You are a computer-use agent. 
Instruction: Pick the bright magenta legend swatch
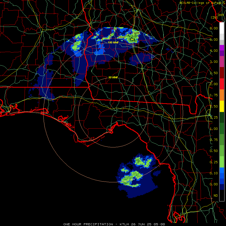[222, 48]
